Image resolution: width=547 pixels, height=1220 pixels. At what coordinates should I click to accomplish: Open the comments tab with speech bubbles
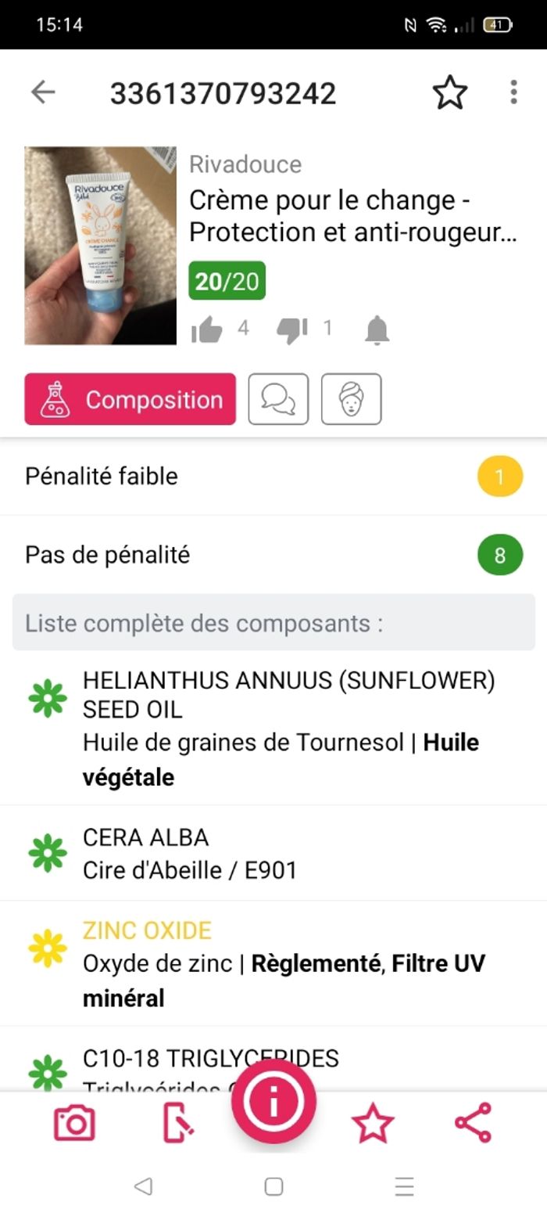tap(278, 399)
